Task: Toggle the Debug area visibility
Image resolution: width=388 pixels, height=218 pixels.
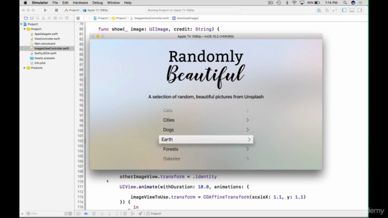Action: [352, 10]
